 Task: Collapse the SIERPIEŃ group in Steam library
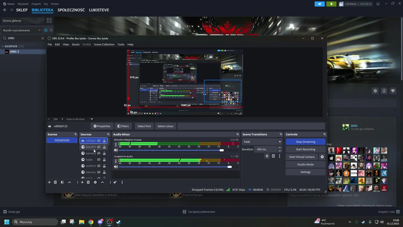(3, 46)
